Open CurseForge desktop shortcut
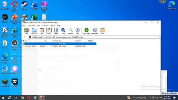The image size is (178, 100). (x=14, y=83)
